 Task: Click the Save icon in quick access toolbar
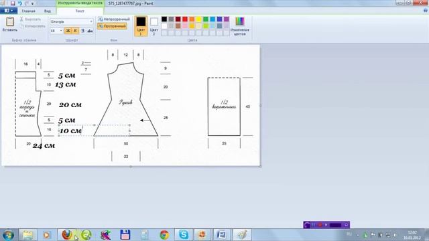tap(13, 3)
